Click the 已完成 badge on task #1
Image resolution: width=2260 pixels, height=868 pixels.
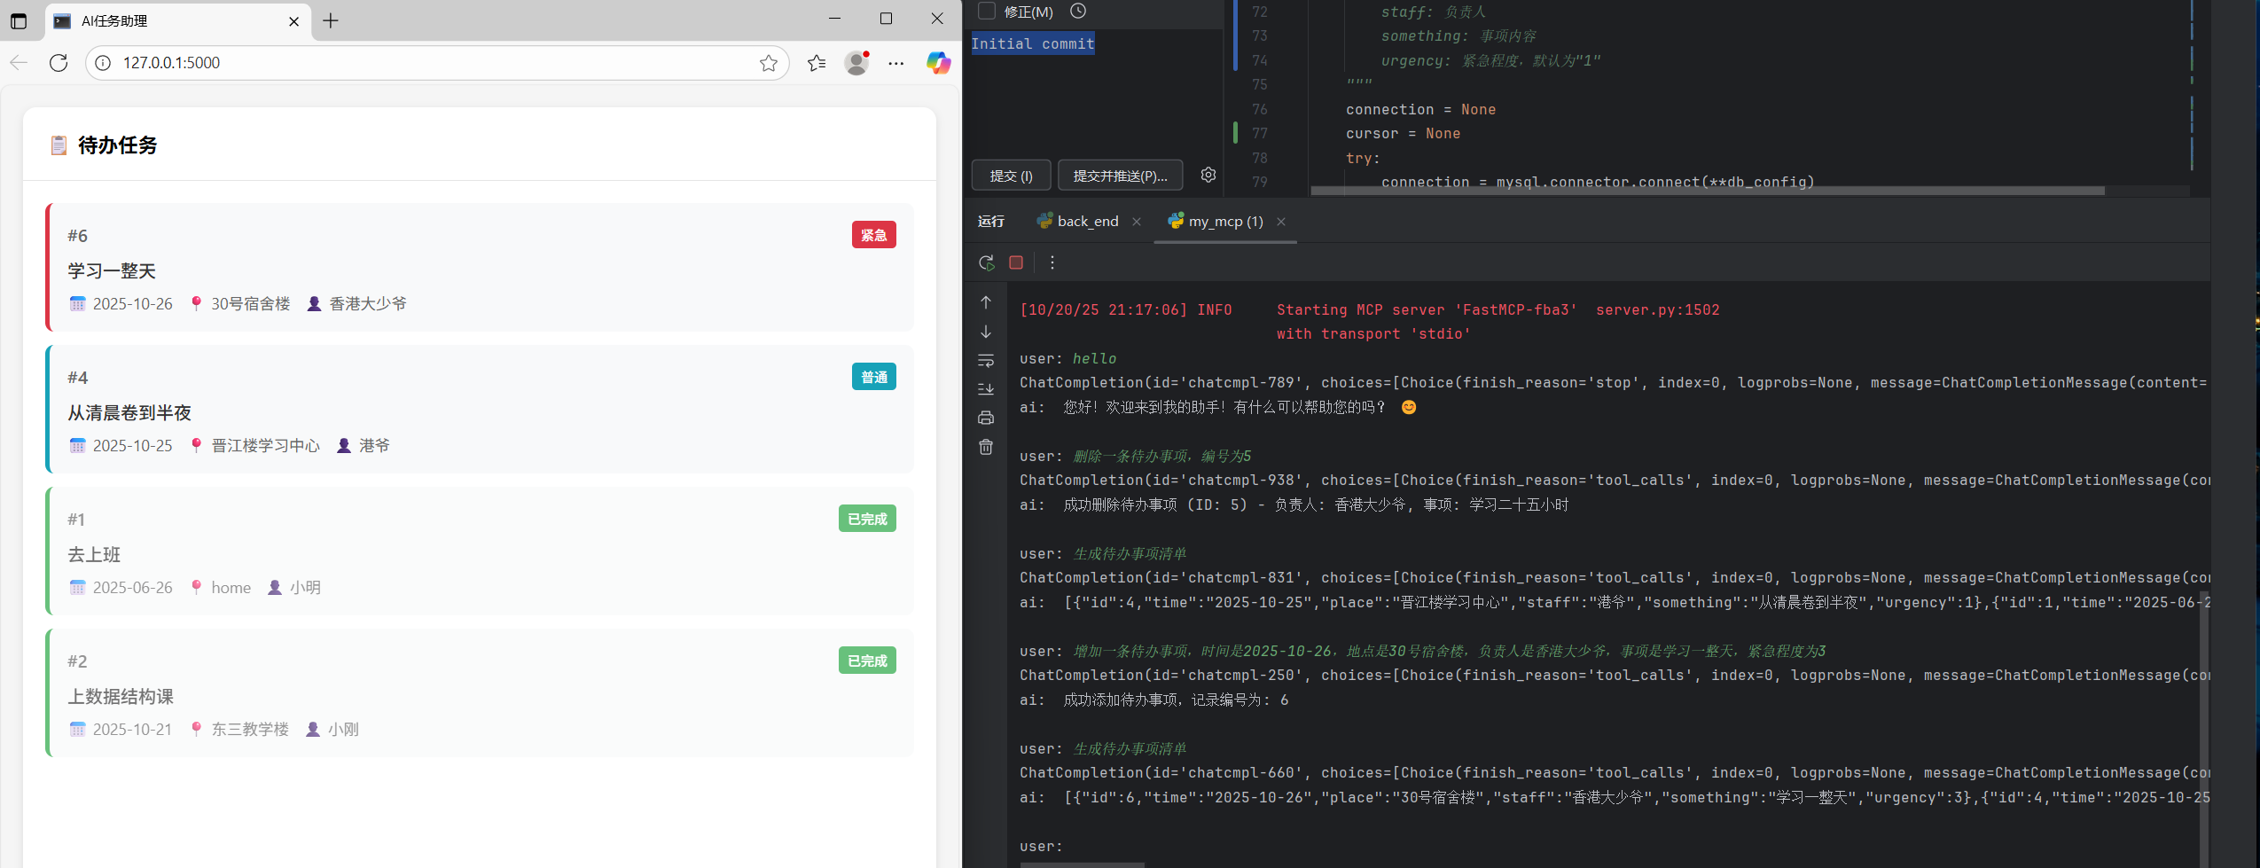tap(867, 519)
